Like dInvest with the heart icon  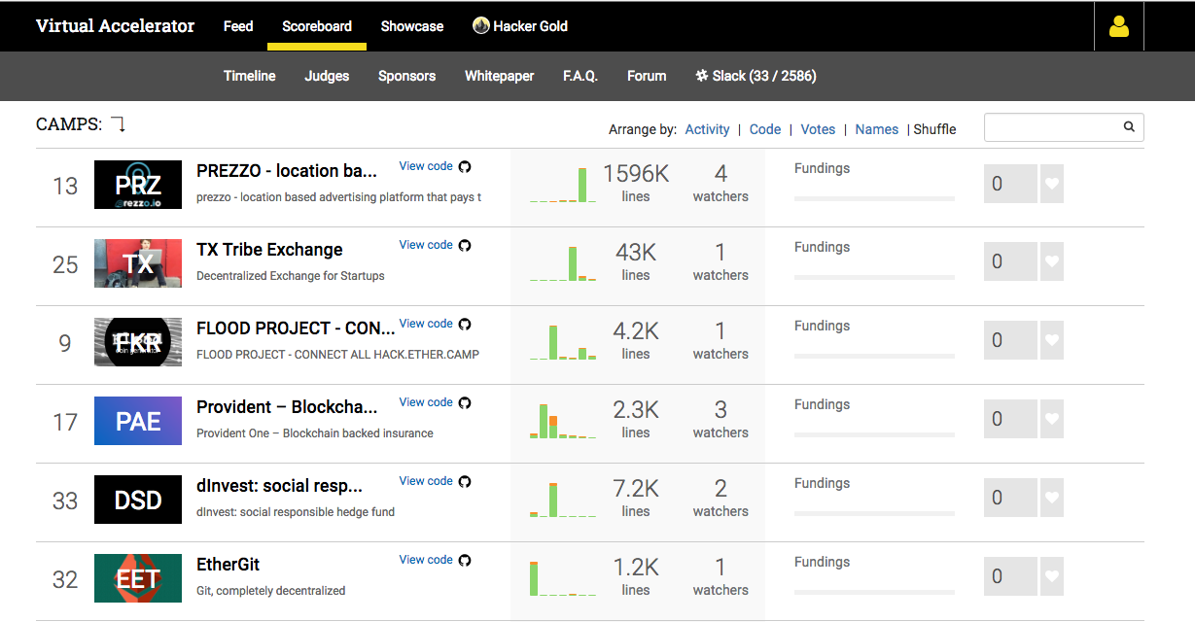[x=1051, y=498]
